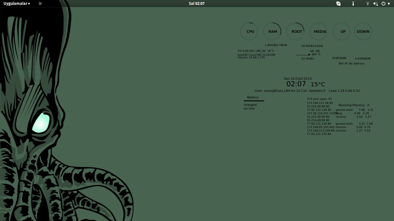Click connection 173.194.112.58 80
Image resolution: width=394 pixels, height=221 pixels.
coord(320,103)
